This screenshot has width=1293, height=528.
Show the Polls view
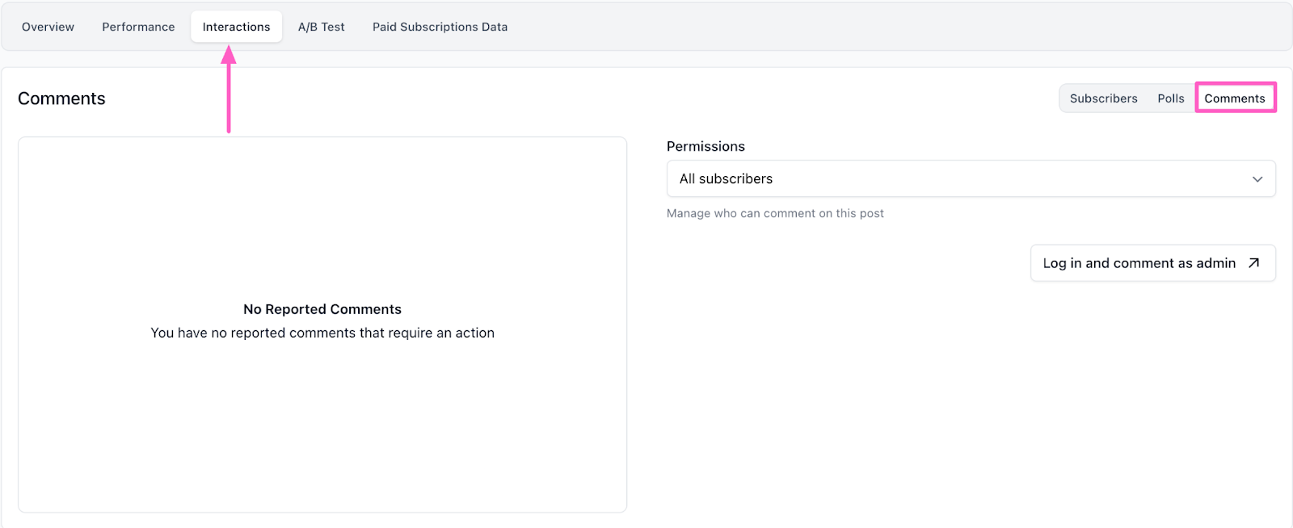click(1170, 98)
